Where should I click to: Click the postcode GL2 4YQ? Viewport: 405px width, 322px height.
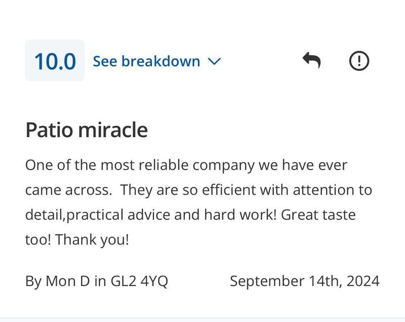pos(139,281)
